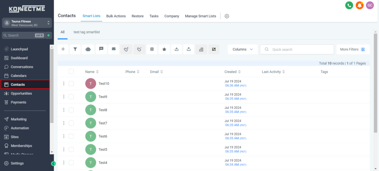
Task: Click the robot automation icon in toolbar
Action: click(x=88, y=49)
